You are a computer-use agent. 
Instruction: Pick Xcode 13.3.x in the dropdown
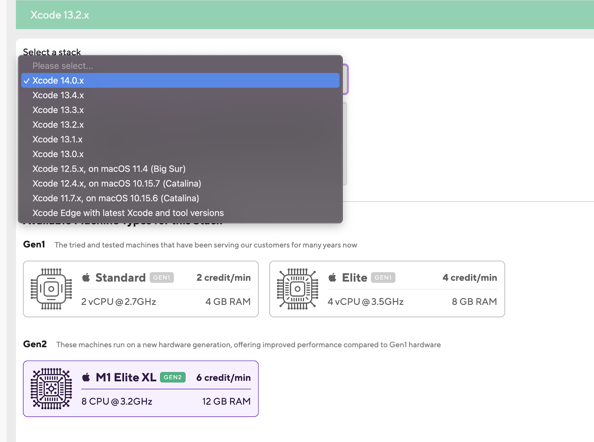pyautogui.click(x=180, y=110)
